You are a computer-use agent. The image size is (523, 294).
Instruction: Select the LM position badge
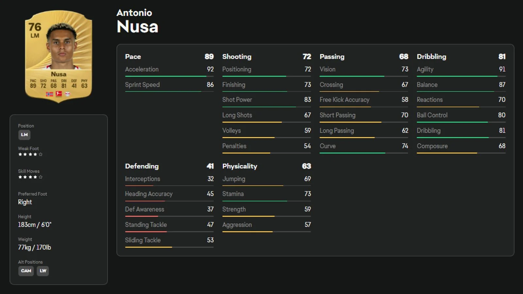[x=25, y=135]
